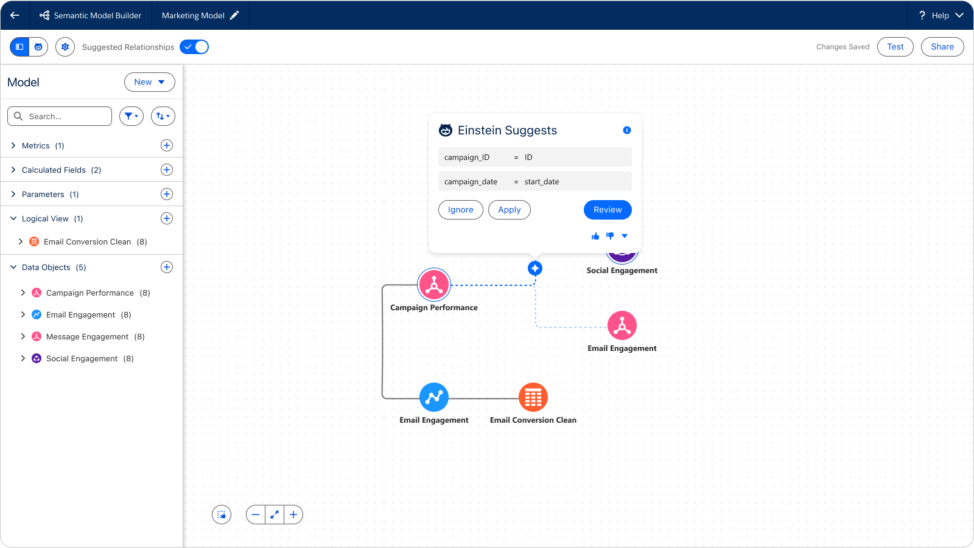
Task: Open the New dropdown menu
Action: tap(149, 82)
